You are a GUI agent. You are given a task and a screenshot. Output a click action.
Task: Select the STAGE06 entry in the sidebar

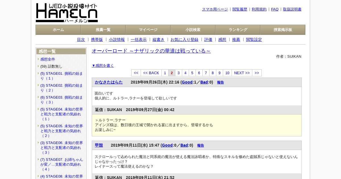coord(62,148)
